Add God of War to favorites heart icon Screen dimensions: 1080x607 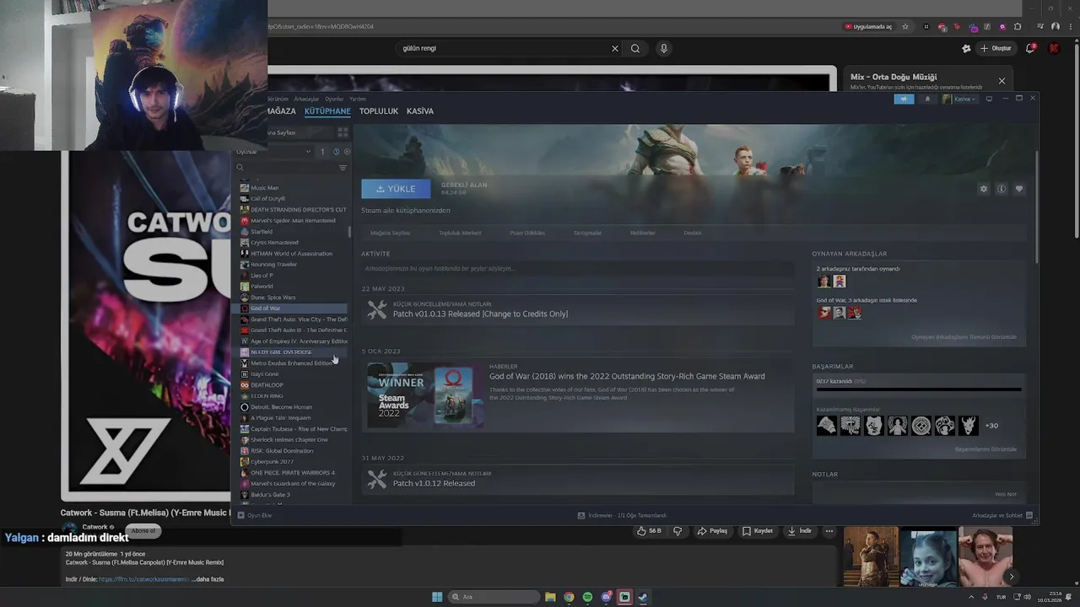pos(1019,189)
